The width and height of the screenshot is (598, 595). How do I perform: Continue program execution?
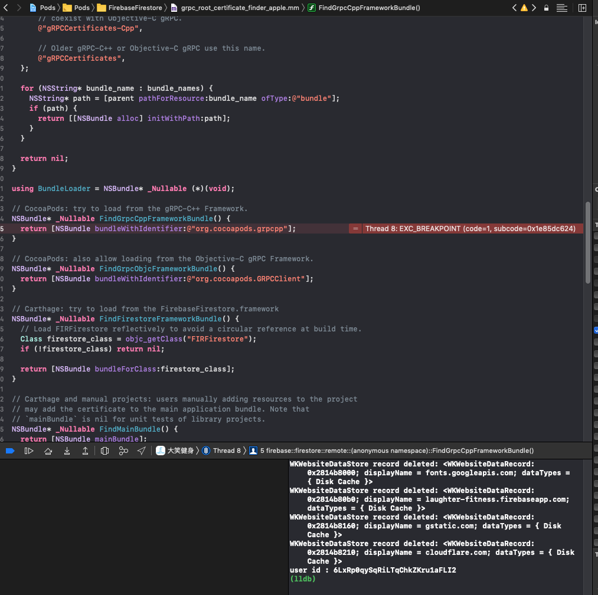(29, 451)
